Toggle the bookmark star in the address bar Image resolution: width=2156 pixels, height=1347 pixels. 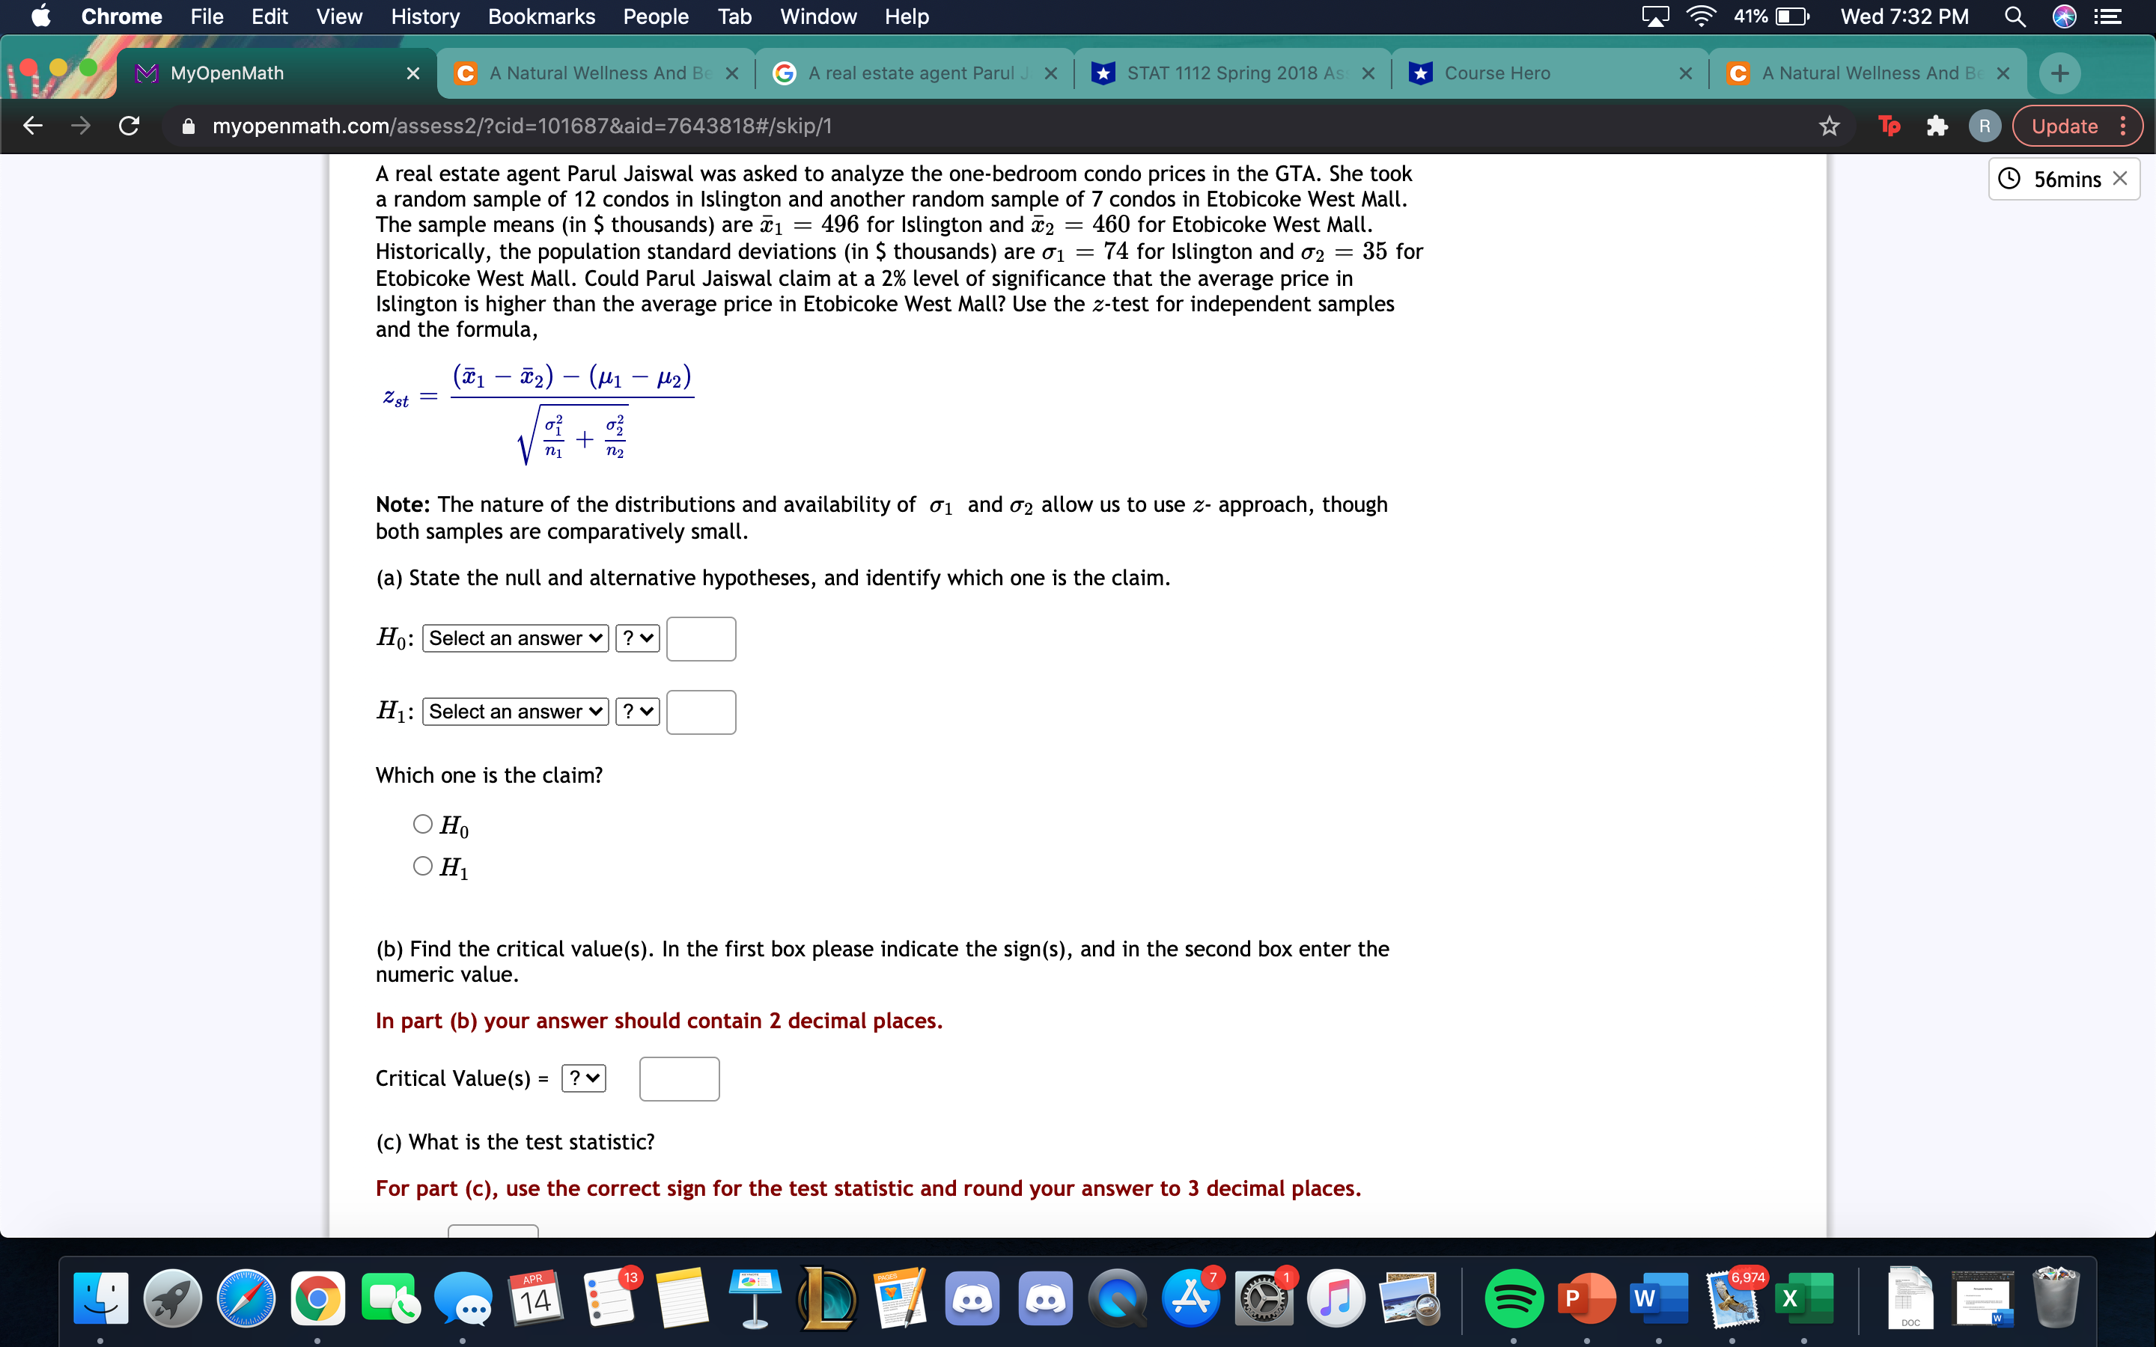(x=1829, y=126)
